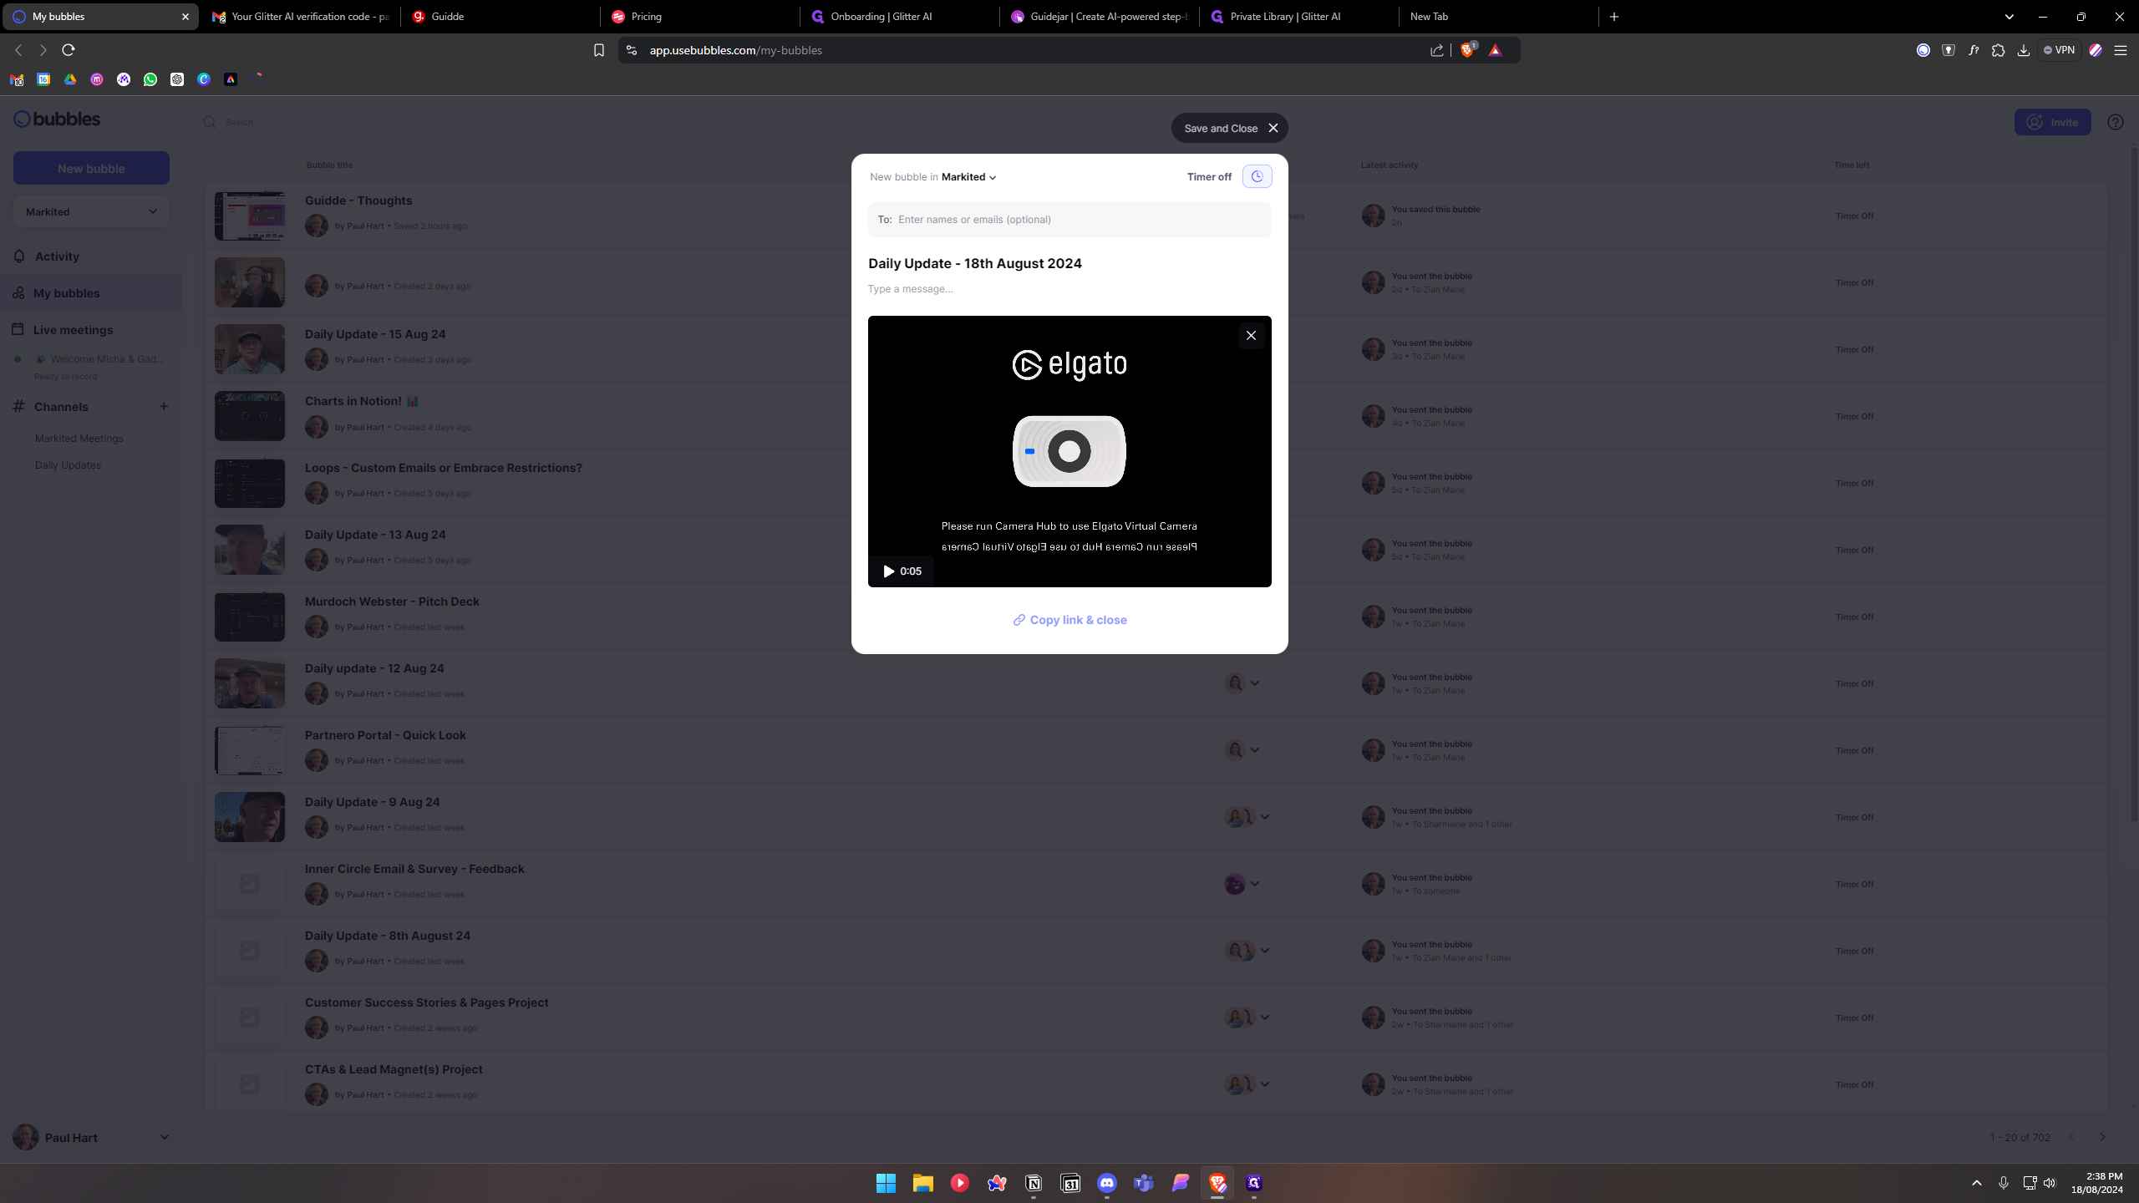Viewport: 2139px width, 1203px height.
Task: Toggle the timer clock icon in dialog
Action: [x=1257, y=176]
